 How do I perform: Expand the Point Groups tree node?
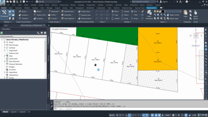(x=5, y=45)
